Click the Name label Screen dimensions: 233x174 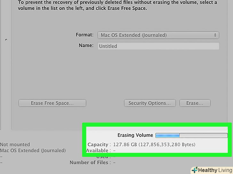pyautogui.click(x=86, y=46)
